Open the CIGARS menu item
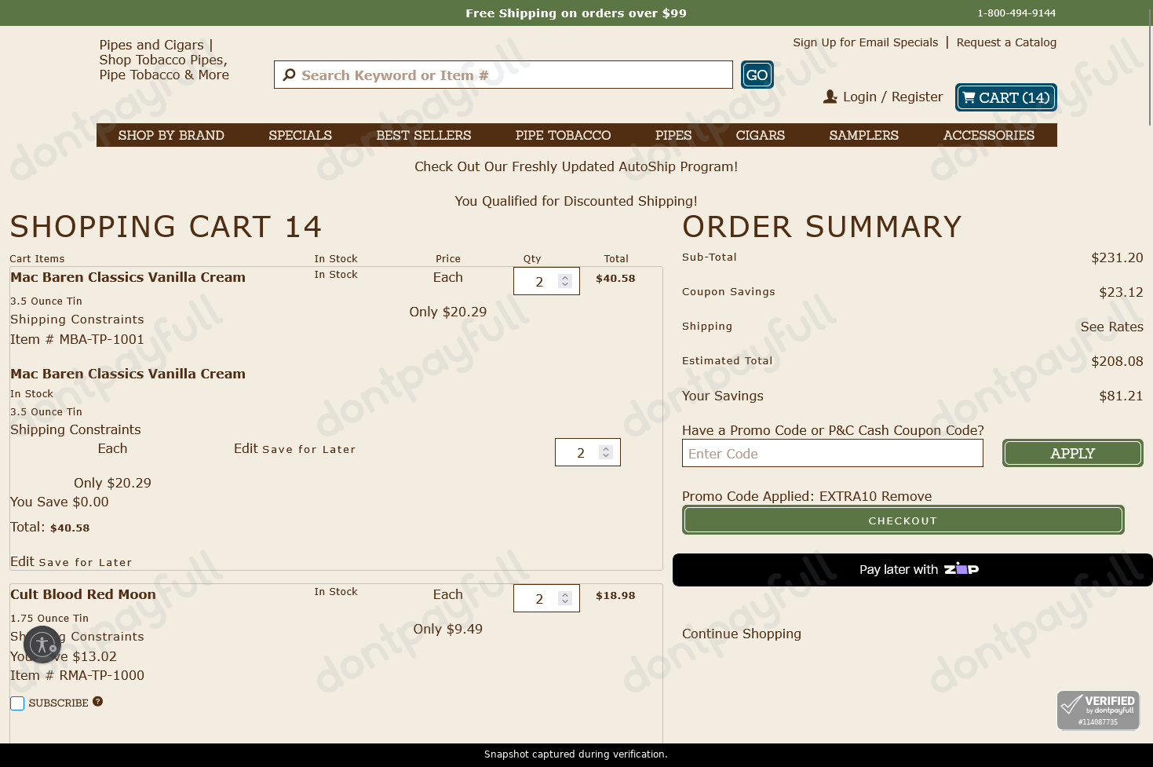1153x767 pixels. coord(760,135)
